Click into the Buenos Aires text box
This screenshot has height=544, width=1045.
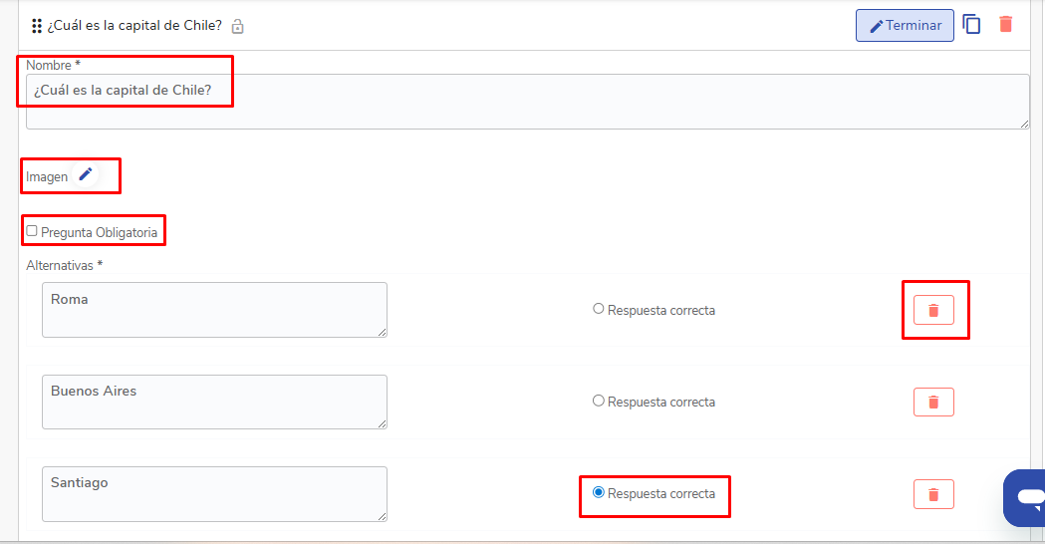pos(214,402)
